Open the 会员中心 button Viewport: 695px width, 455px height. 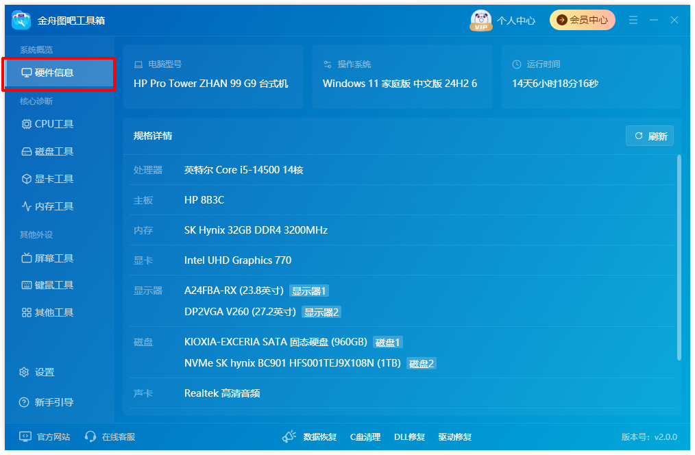click(583, 20)
